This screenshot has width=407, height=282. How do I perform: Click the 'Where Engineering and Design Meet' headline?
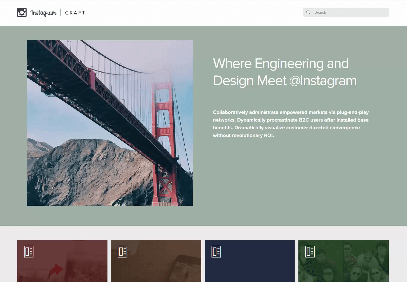(281, 64)
